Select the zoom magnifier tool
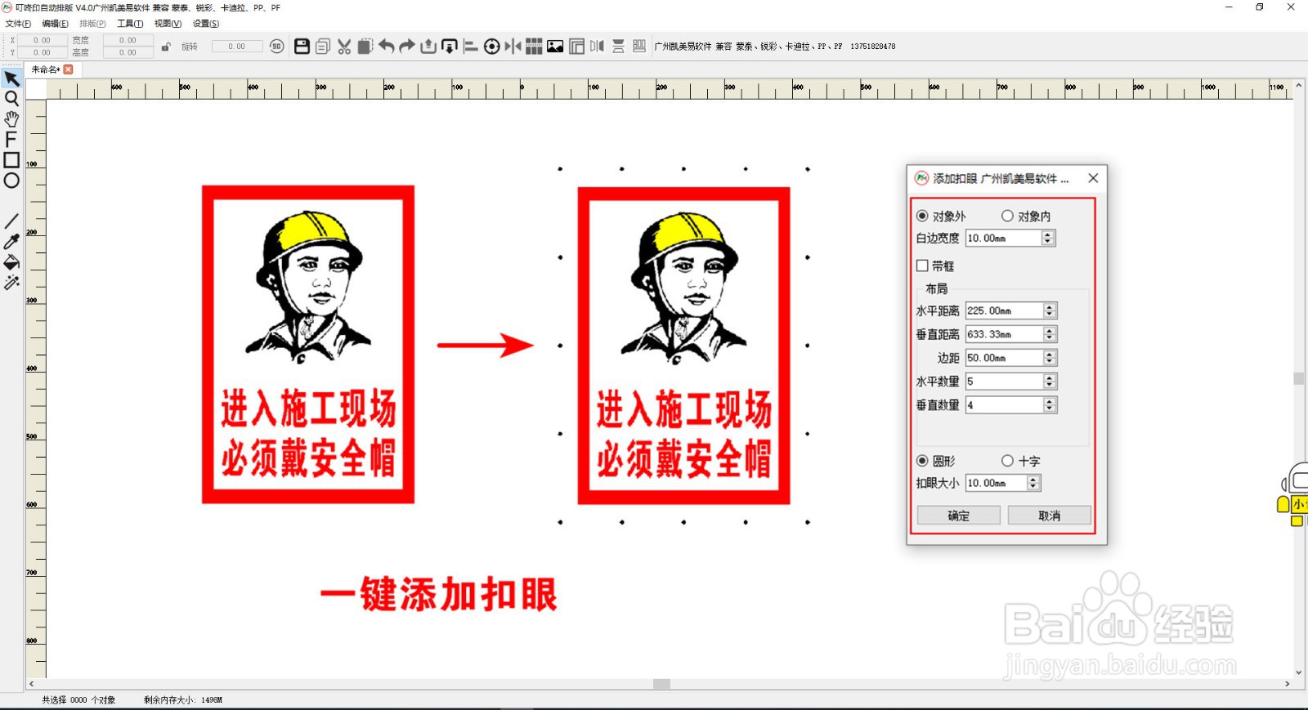 (11, 99)
